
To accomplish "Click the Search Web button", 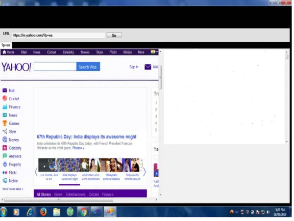I will click(88, 67).
